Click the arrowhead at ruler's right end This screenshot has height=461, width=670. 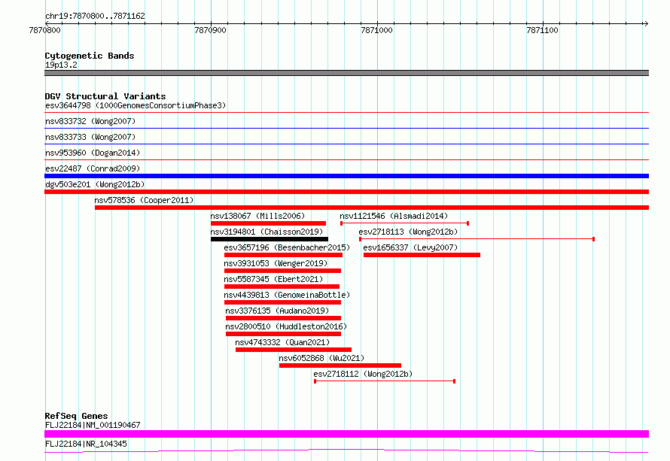coord(646,23)
